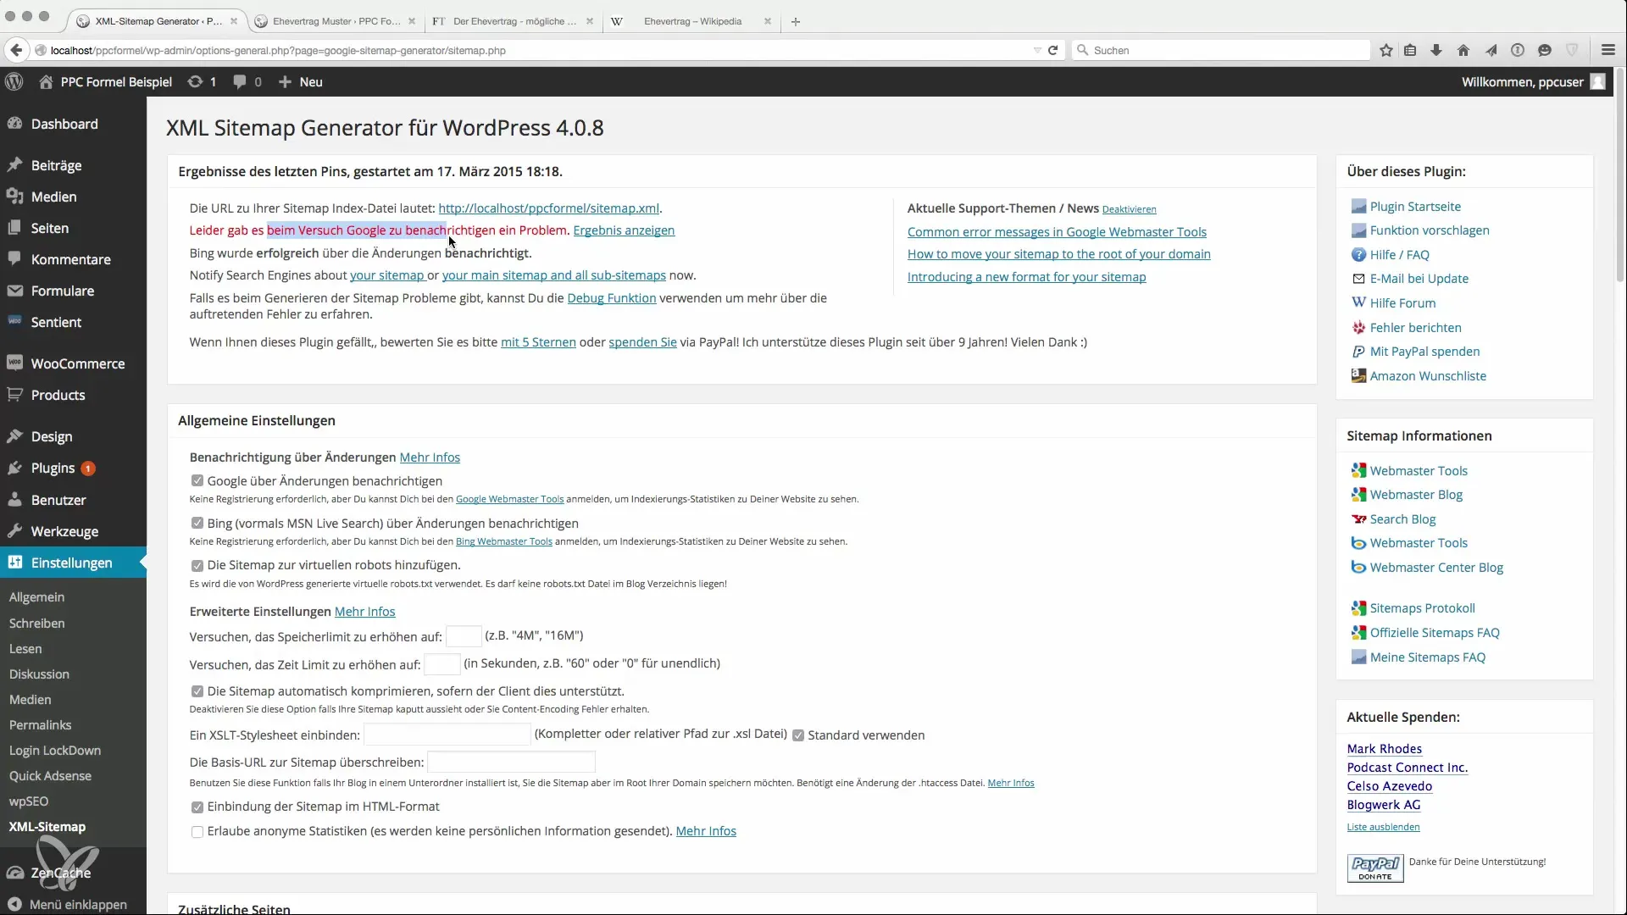The height and width of the screenshot is (915, 1627).
Task: Open the bookmarks list icon
Action: point(1410,50)
